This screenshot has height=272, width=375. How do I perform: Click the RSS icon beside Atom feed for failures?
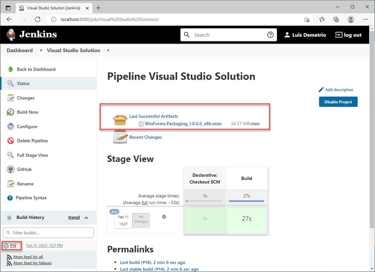tap(9, 263)
